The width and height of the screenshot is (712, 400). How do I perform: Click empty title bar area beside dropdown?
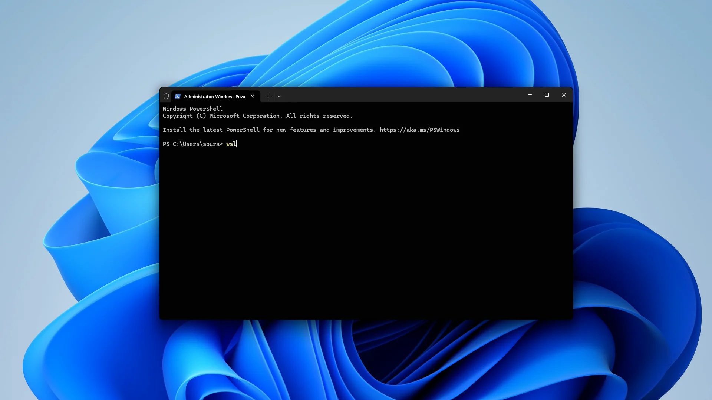pos(400,95)
